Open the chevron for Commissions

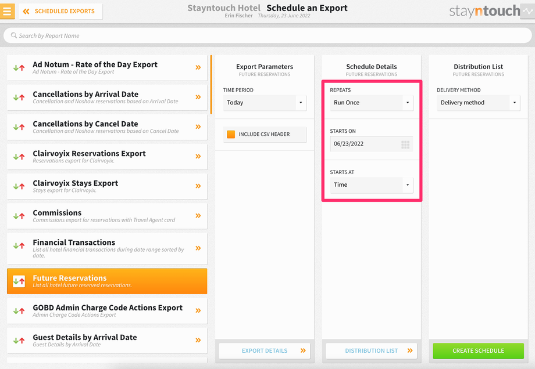198,215
